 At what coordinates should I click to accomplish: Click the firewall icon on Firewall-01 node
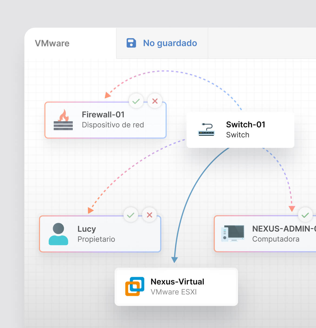point(63,120)
